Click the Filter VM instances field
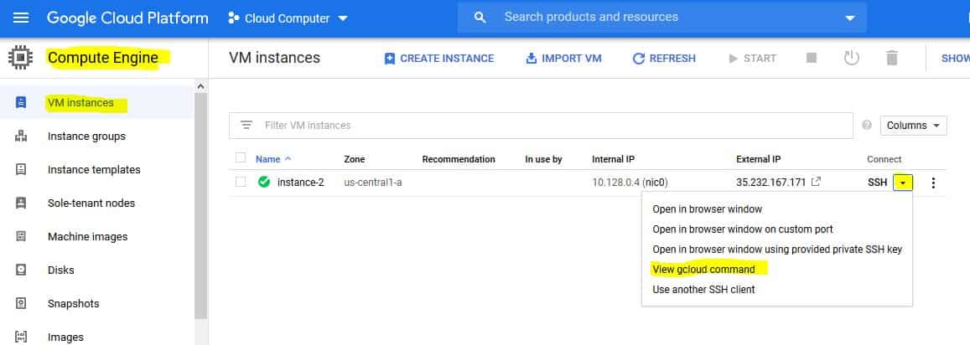The width and height of the screenshot is (970, 345). pyautogui.click(x=541, y=126)
